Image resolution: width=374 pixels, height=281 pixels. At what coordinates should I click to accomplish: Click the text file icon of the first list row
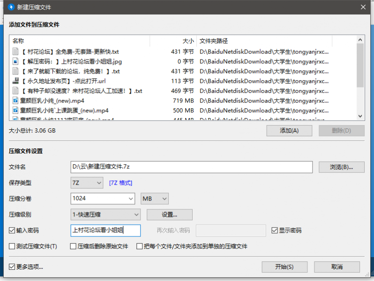pos(15,52)
